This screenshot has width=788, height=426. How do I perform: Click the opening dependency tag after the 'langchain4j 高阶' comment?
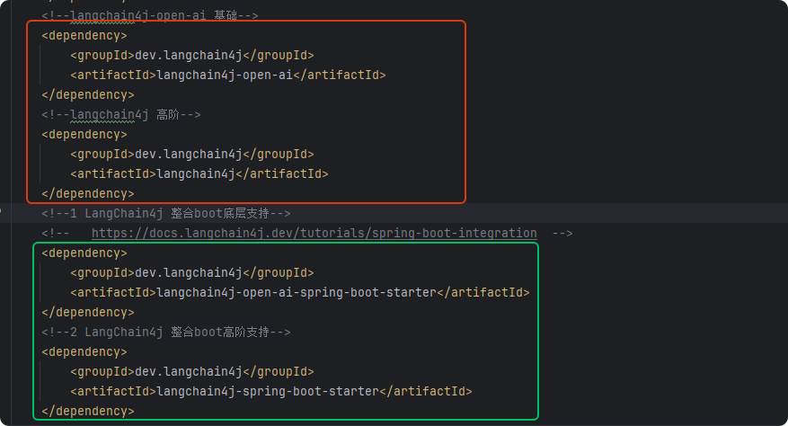[x=84, y=134]
